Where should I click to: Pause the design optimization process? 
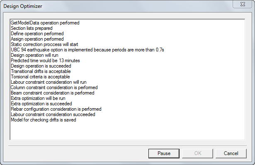pyautogui.click(x=164, y=153)
